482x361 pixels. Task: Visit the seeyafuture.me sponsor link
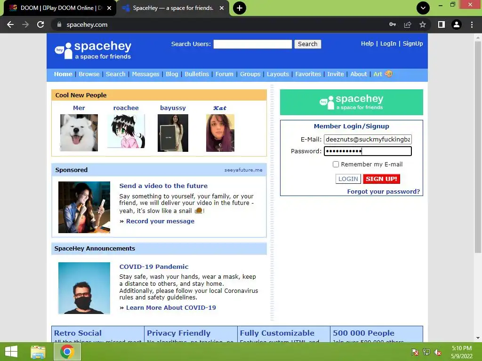[243, 170]
